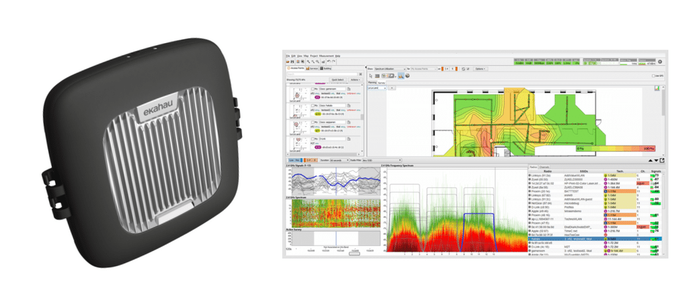Check the box for Cisco gameroom access point
The height and width of the screenshot is (304, 687).
click(x=313, y=89)
